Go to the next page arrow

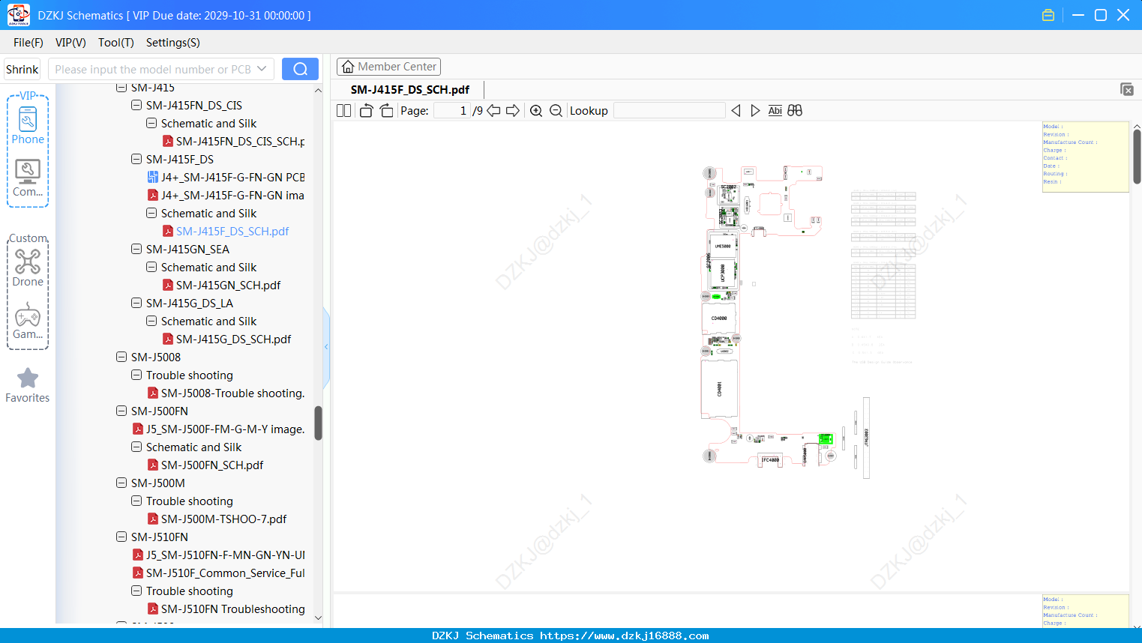(513, 111)
